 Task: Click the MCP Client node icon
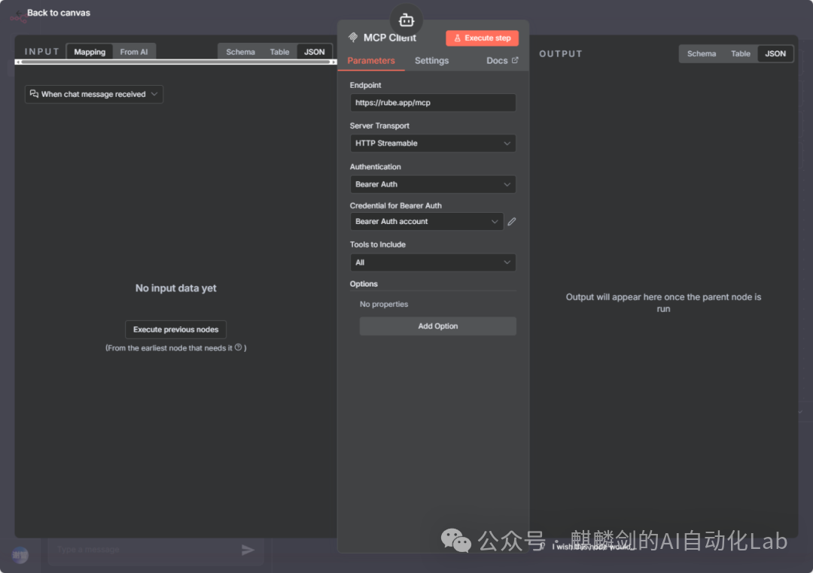(x=353, y=38)
